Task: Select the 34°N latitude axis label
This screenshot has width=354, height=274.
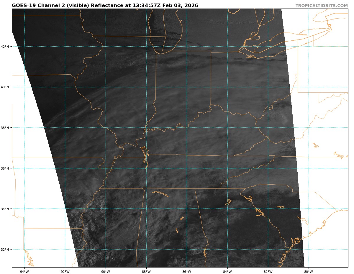Action: click(6, 209)
